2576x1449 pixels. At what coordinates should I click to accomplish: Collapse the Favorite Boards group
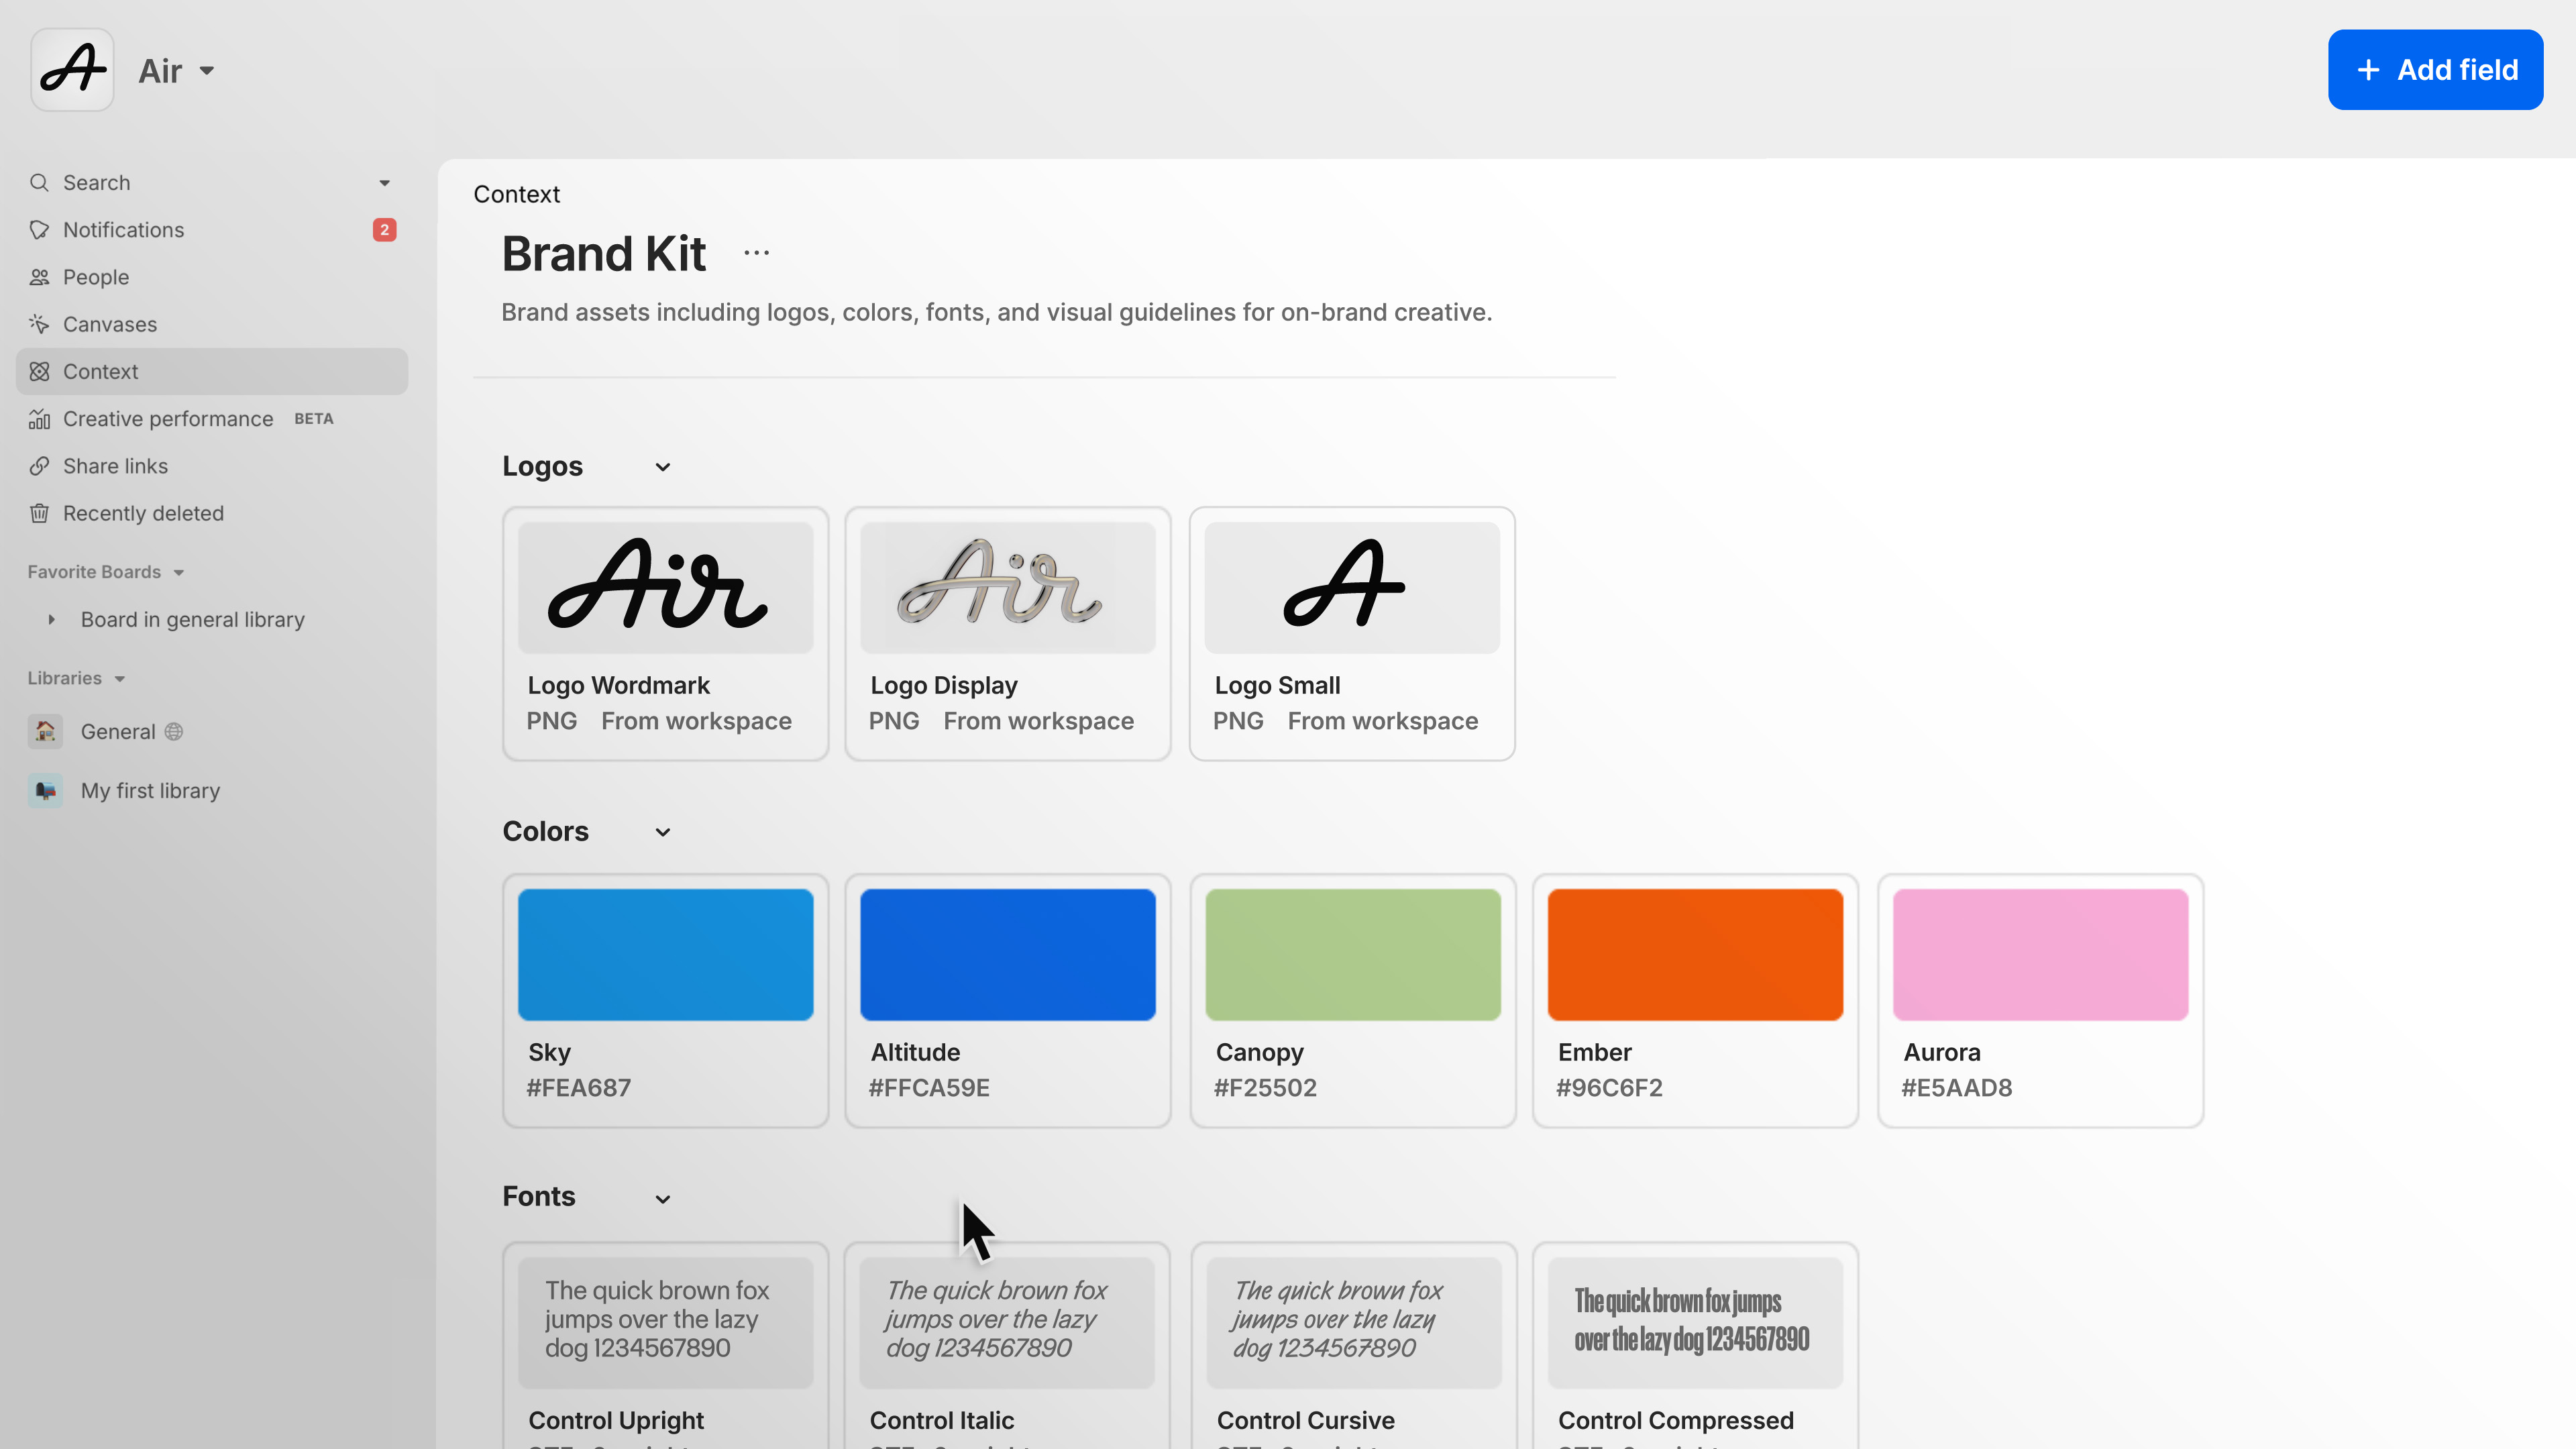point(179,571)
